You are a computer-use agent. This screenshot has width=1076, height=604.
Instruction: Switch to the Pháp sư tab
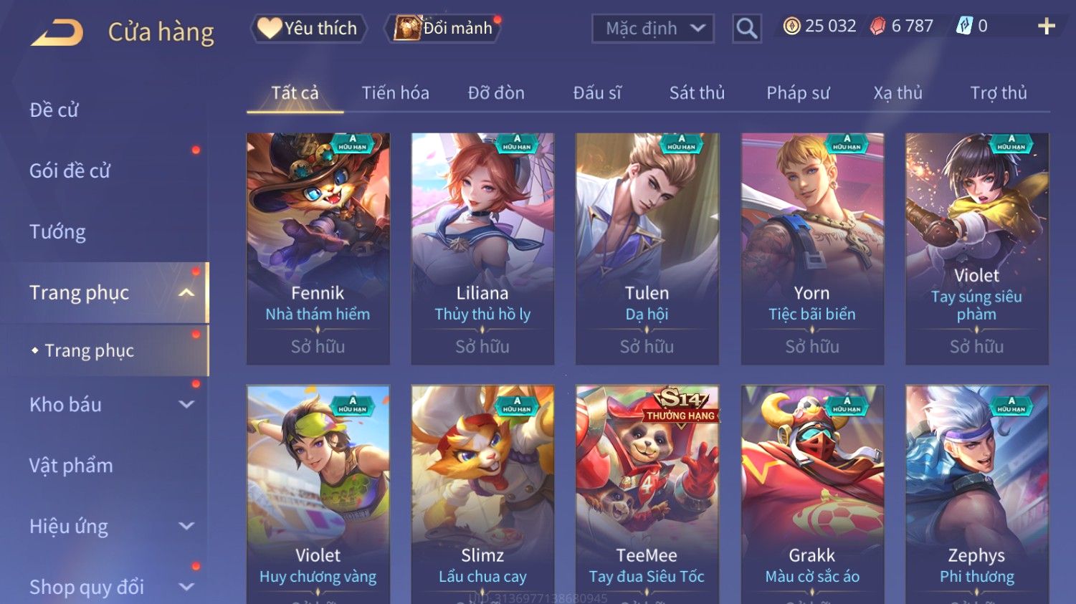click(x=798, y=93)
